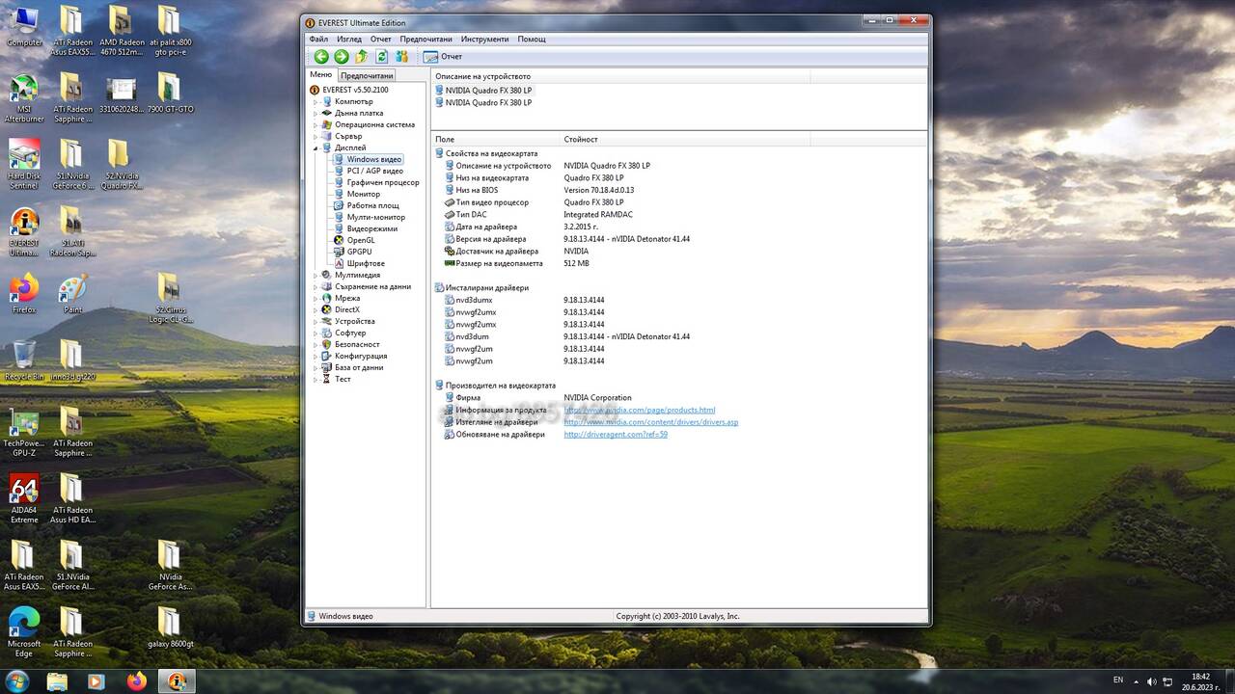
Task: Open the Отчет menu in menu bar
Action: point(381,40)
